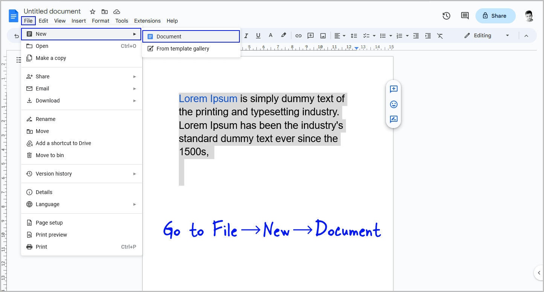The width and height of the screenshot is (544, 292).
Task: Adjust line spacing using the spacing icon
Action: (x=354, y=35)
